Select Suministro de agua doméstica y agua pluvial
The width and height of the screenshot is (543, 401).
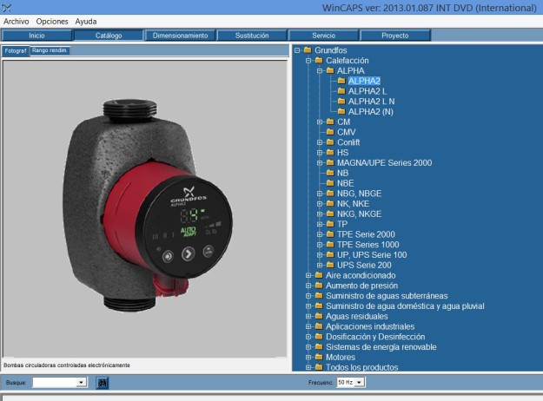point(405,306)
